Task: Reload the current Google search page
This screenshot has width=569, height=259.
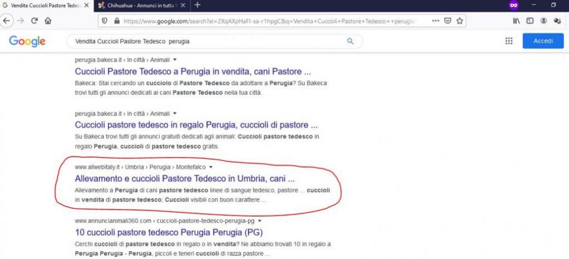Action: tap(34, 21)
